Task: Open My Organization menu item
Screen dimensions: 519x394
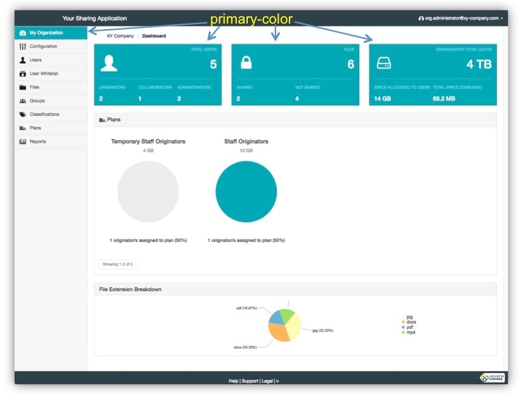Action: pyautogui.click(x=51, y=33)
